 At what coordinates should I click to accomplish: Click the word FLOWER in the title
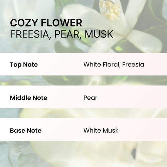(x=61, y=23)
